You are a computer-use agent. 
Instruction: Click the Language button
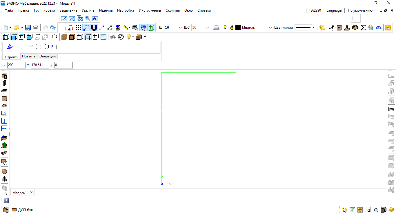click(334, 10)
